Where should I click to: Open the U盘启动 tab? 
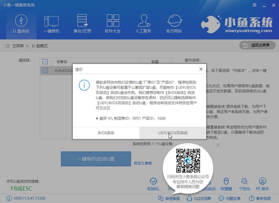coord(20,24)
